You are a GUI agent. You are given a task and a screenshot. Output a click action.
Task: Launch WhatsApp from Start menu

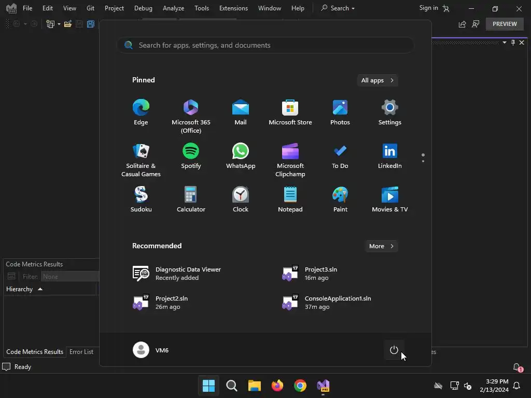pyautogui.click(x=241, y=156)
